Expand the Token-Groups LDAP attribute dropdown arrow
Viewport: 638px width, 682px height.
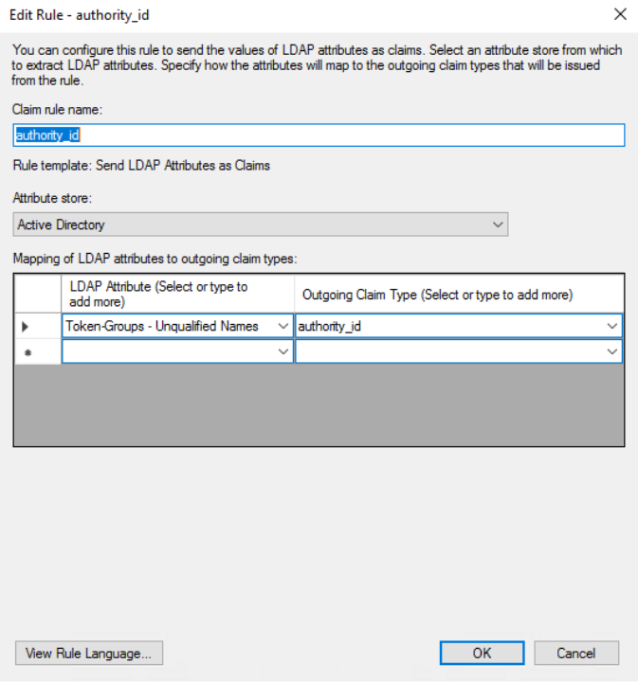point(283,327)
